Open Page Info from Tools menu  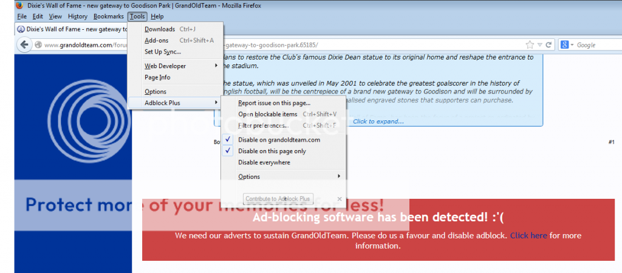tap(176, 77)
